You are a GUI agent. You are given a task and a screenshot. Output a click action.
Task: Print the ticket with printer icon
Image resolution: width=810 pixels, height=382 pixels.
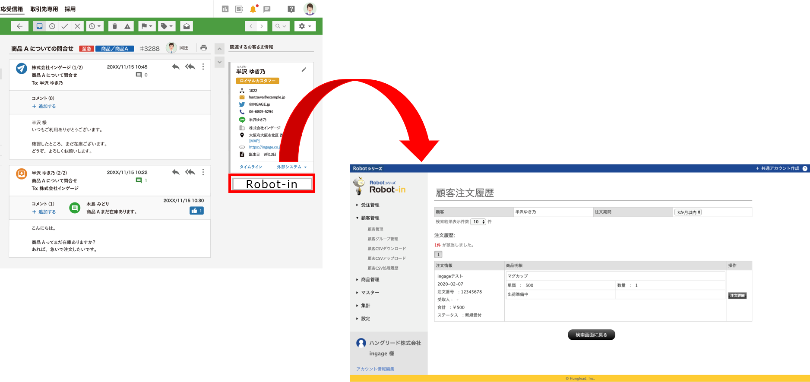click(204, 48)
